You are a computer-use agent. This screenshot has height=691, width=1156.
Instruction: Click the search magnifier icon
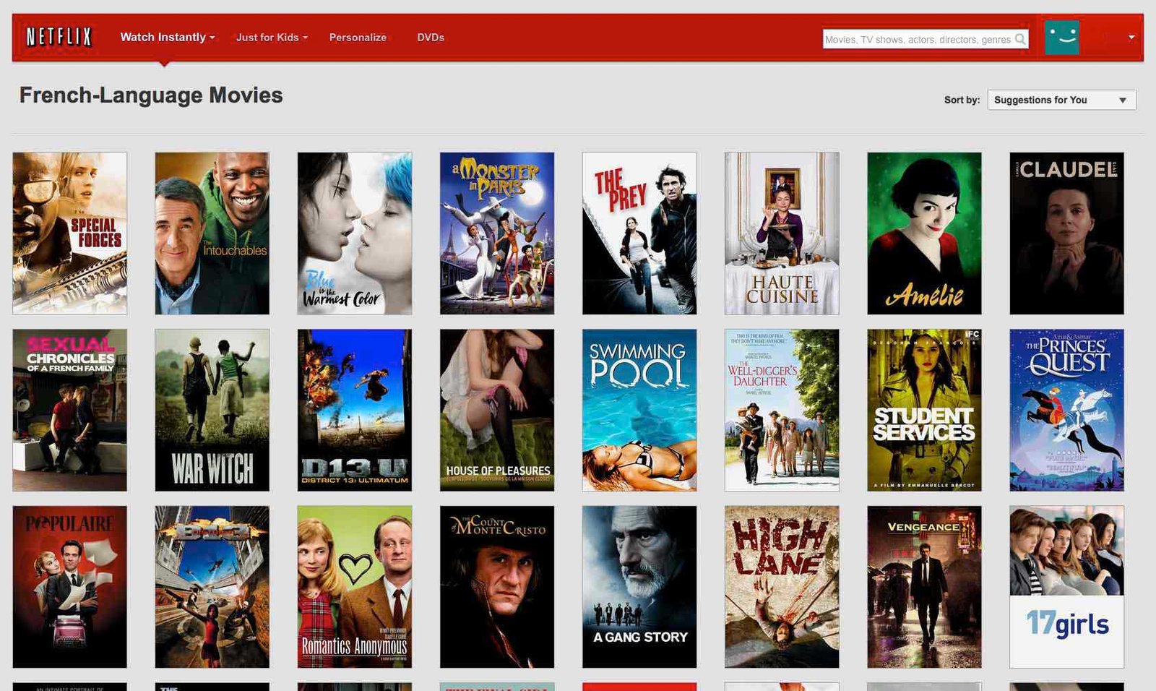1020,39
